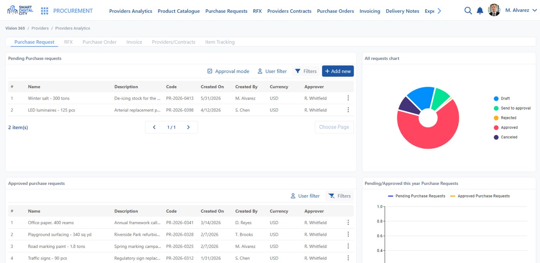
Task: Open row actions for Road marking paint
Action: [x=348, y=246]
